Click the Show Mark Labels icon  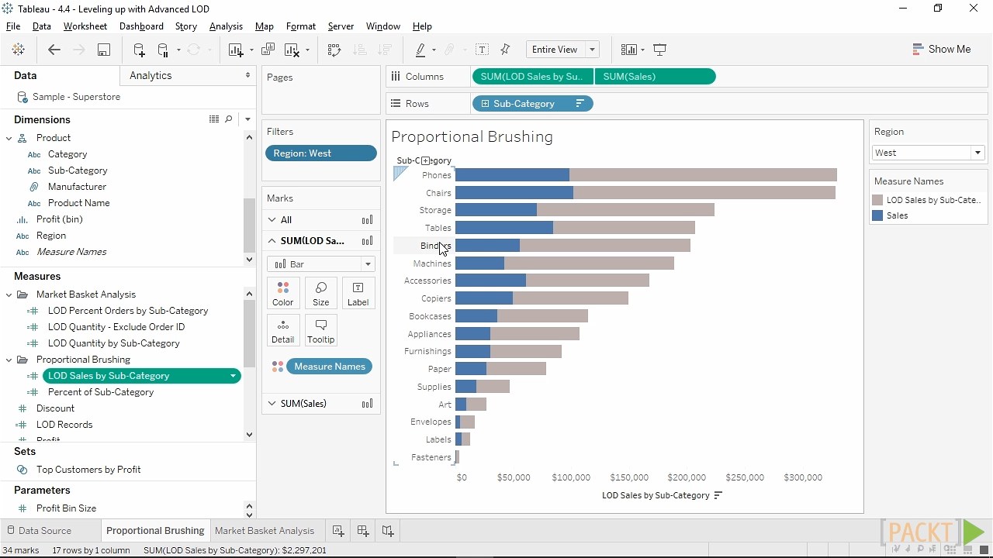pyautogui.click(x=482, y=50)
